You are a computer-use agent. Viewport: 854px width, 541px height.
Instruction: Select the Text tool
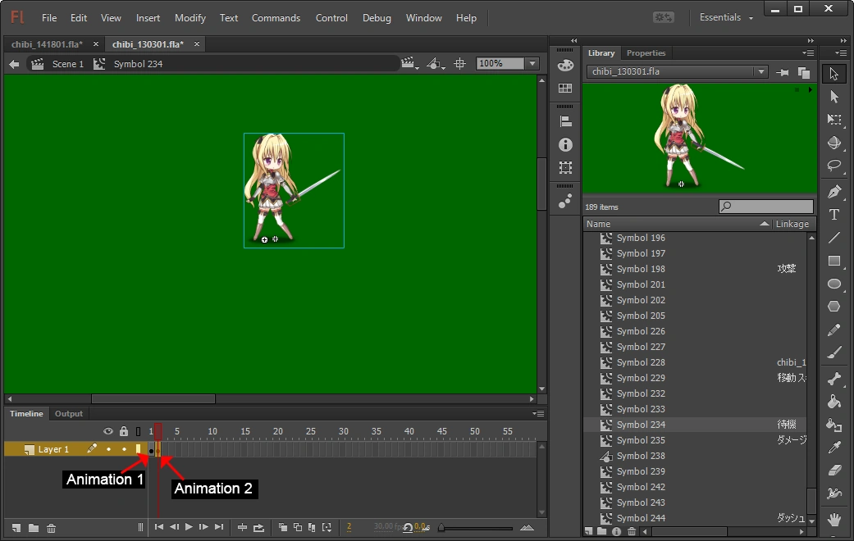pos(834,215)
